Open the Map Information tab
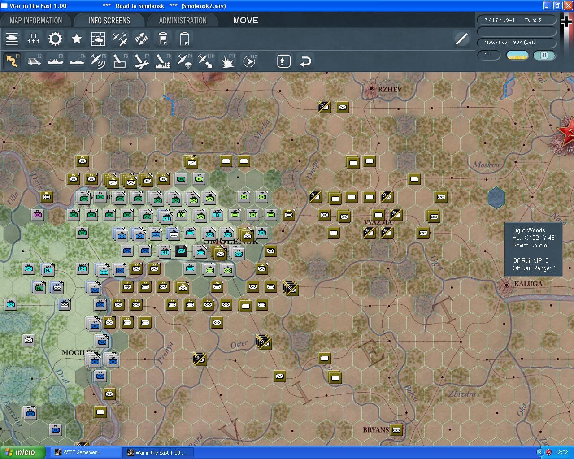This screenshot has width=574, height=459. [36, 21]
